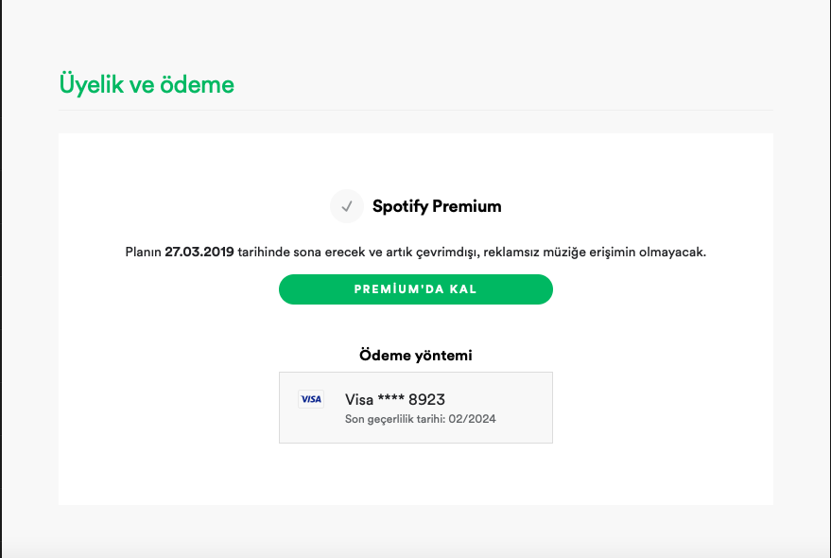Screen dimensions: 831x558
Task: Click the word Visa in card entry
Action: 359,399
